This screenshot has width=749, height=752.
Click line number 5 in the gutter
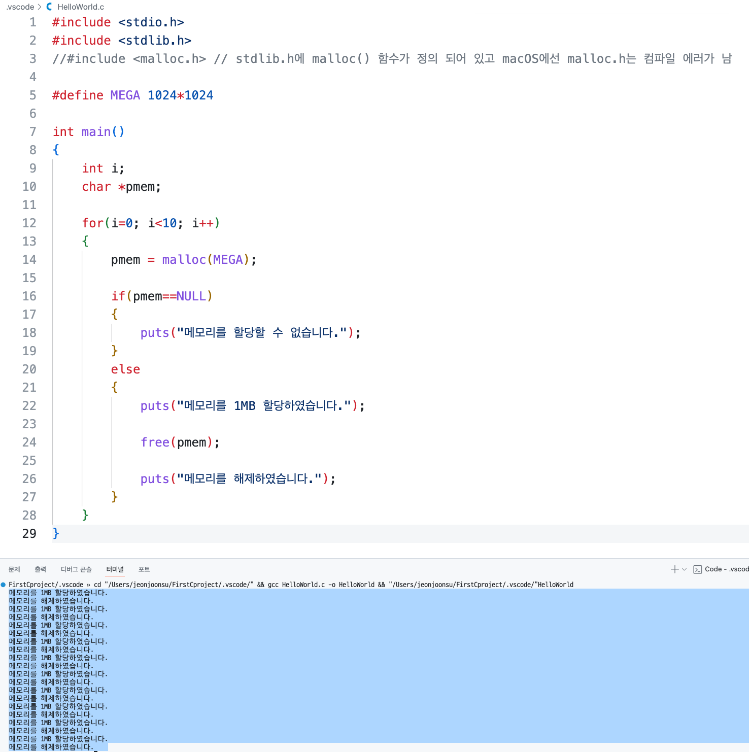click(x=33, y=95)
